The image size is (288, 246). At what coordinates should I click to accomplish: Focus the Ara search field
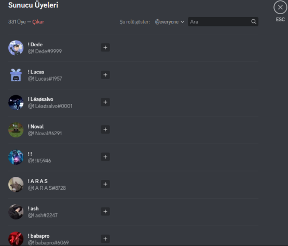(x=223, y=22)
